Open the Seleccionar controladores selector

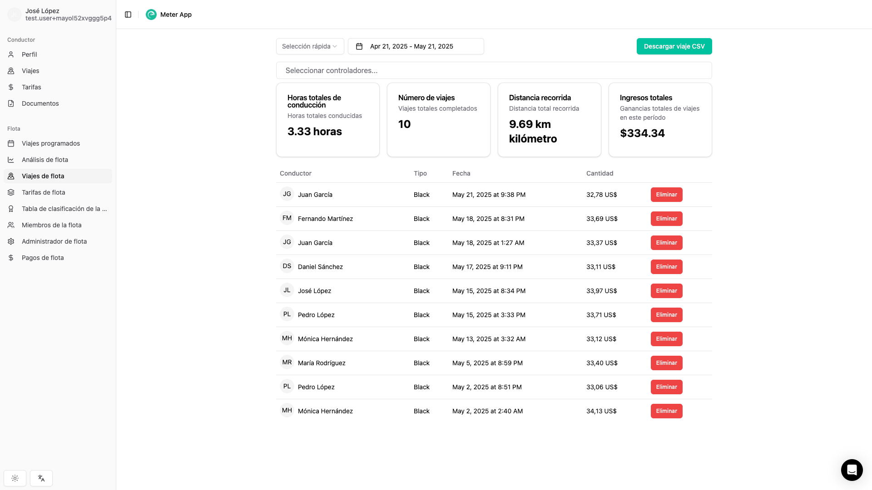tap(494, 70)
